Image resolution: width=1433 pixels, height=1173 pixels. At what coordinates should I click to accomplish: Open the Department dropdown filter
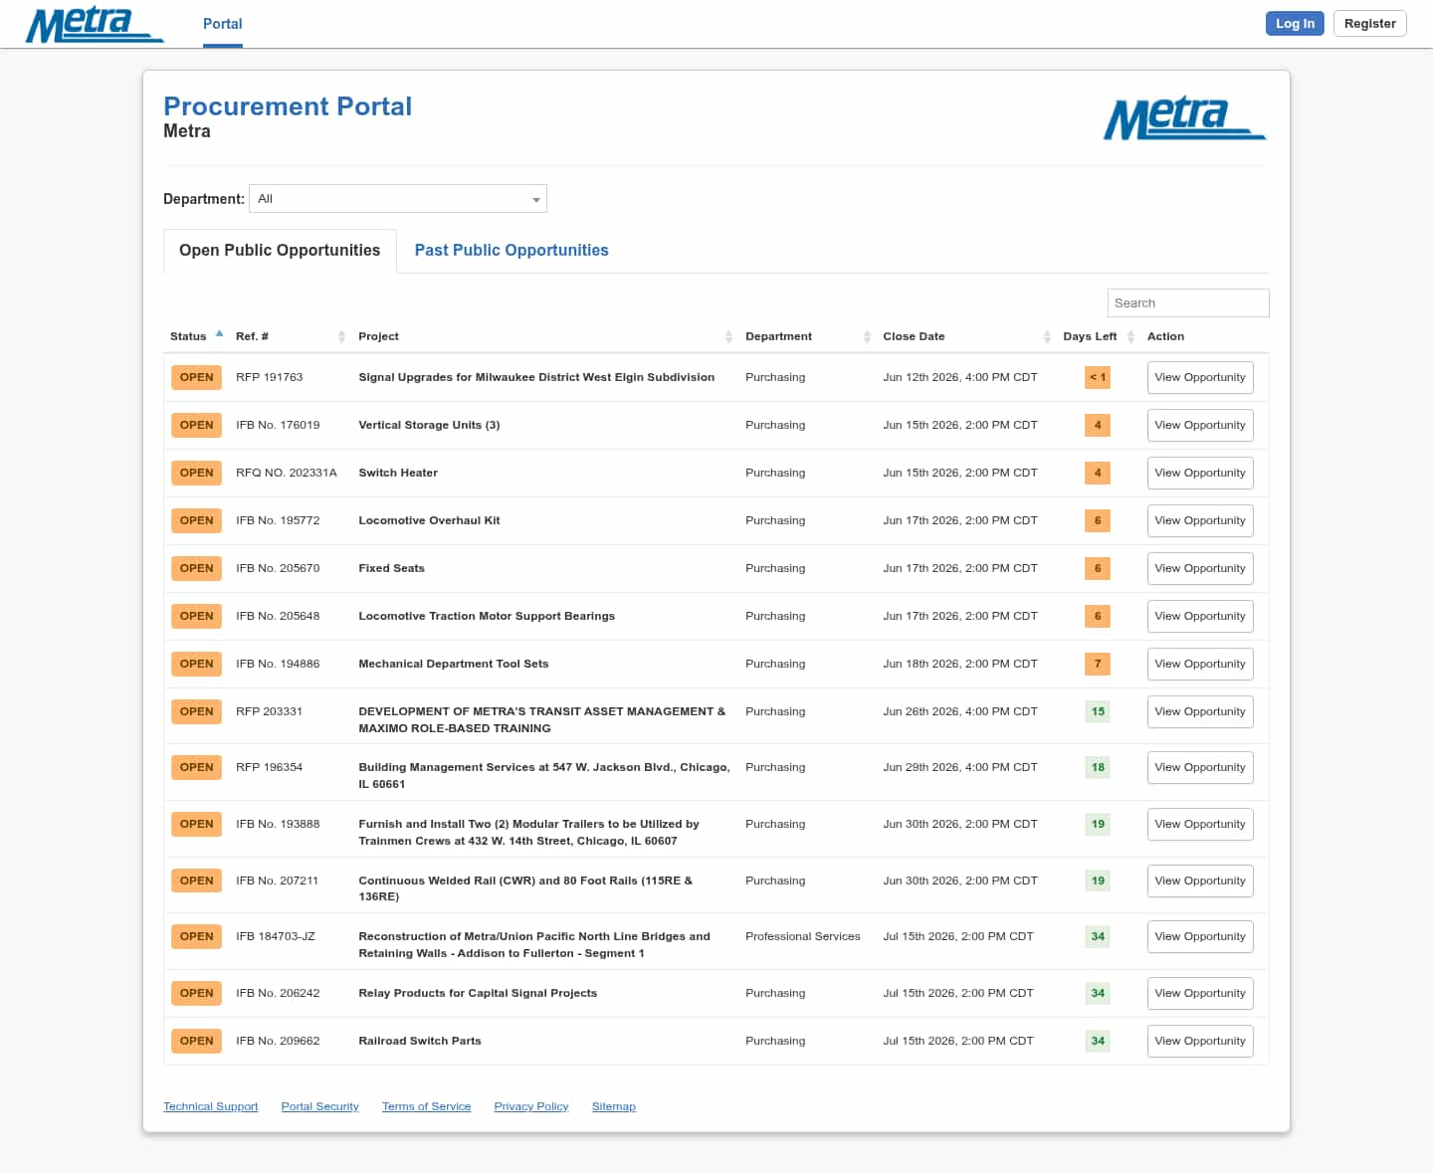pos(398,199)
